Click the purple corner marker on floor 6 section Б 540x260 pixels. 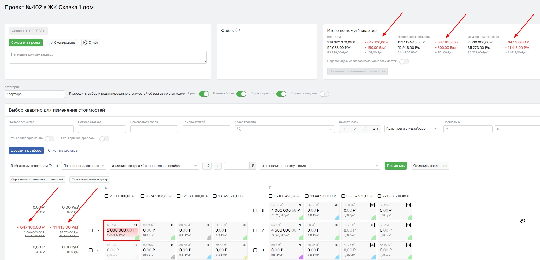coord(301,258)
